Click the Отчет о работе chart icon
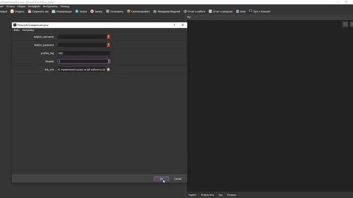Viewport: 353px width, 198px height. 185,11
